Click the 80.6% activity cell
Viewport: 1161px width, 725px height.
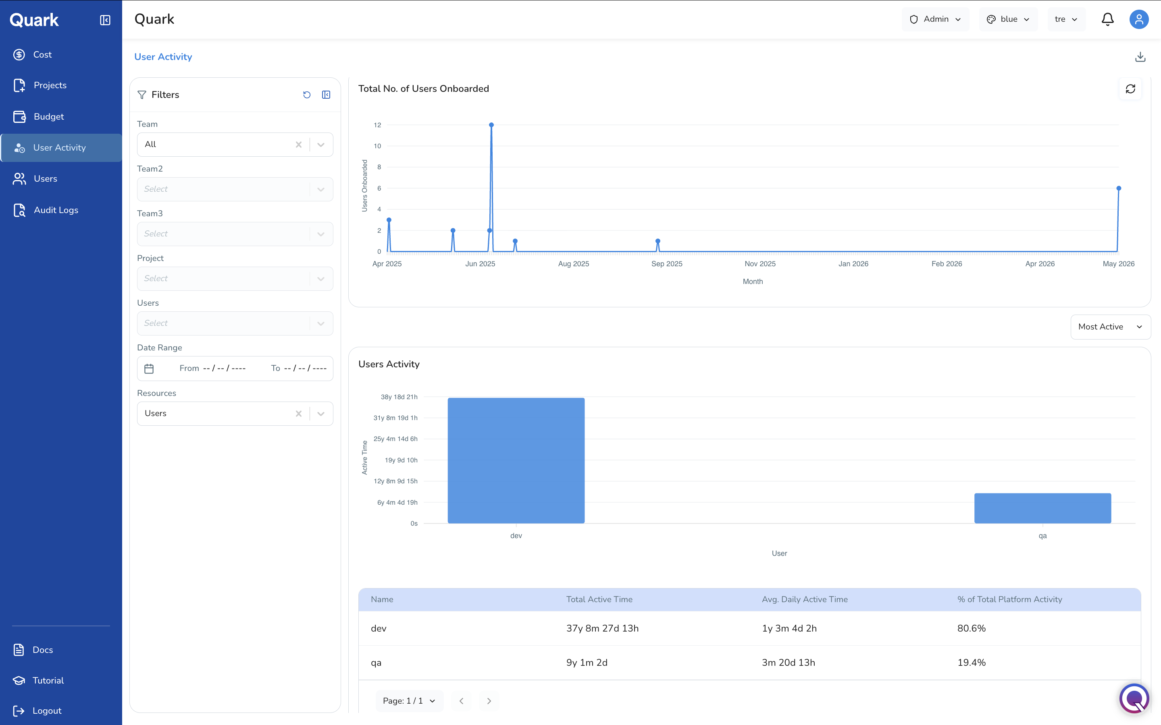click(x=972, y=628)
